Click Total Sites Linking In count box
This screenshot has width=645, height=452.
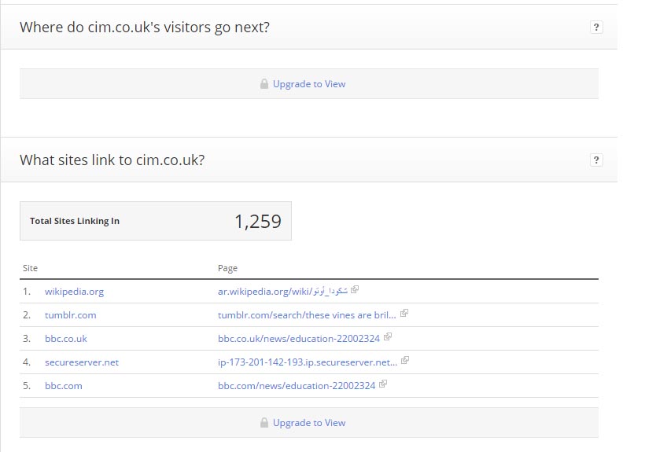coord(156,221)
